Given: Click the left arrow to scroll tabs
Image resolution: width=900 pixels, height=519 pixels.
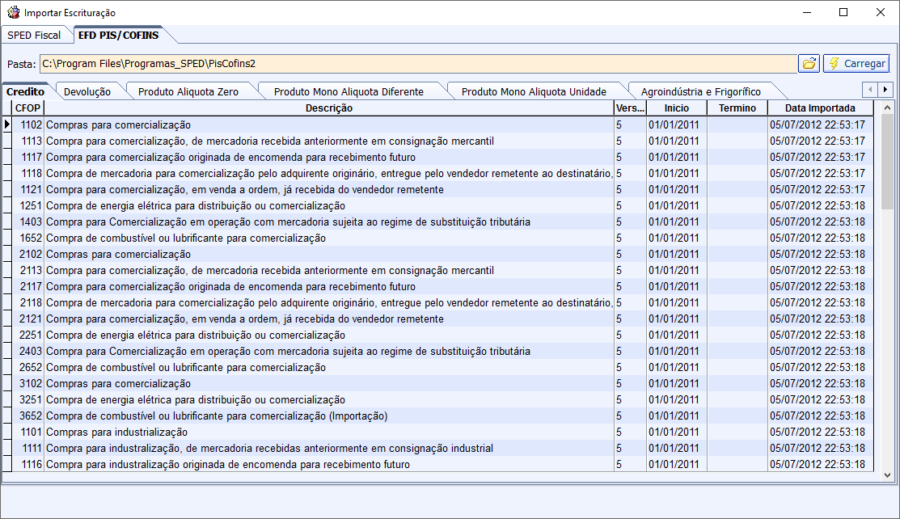Looking at the screenshot, I should coord(870,90).
